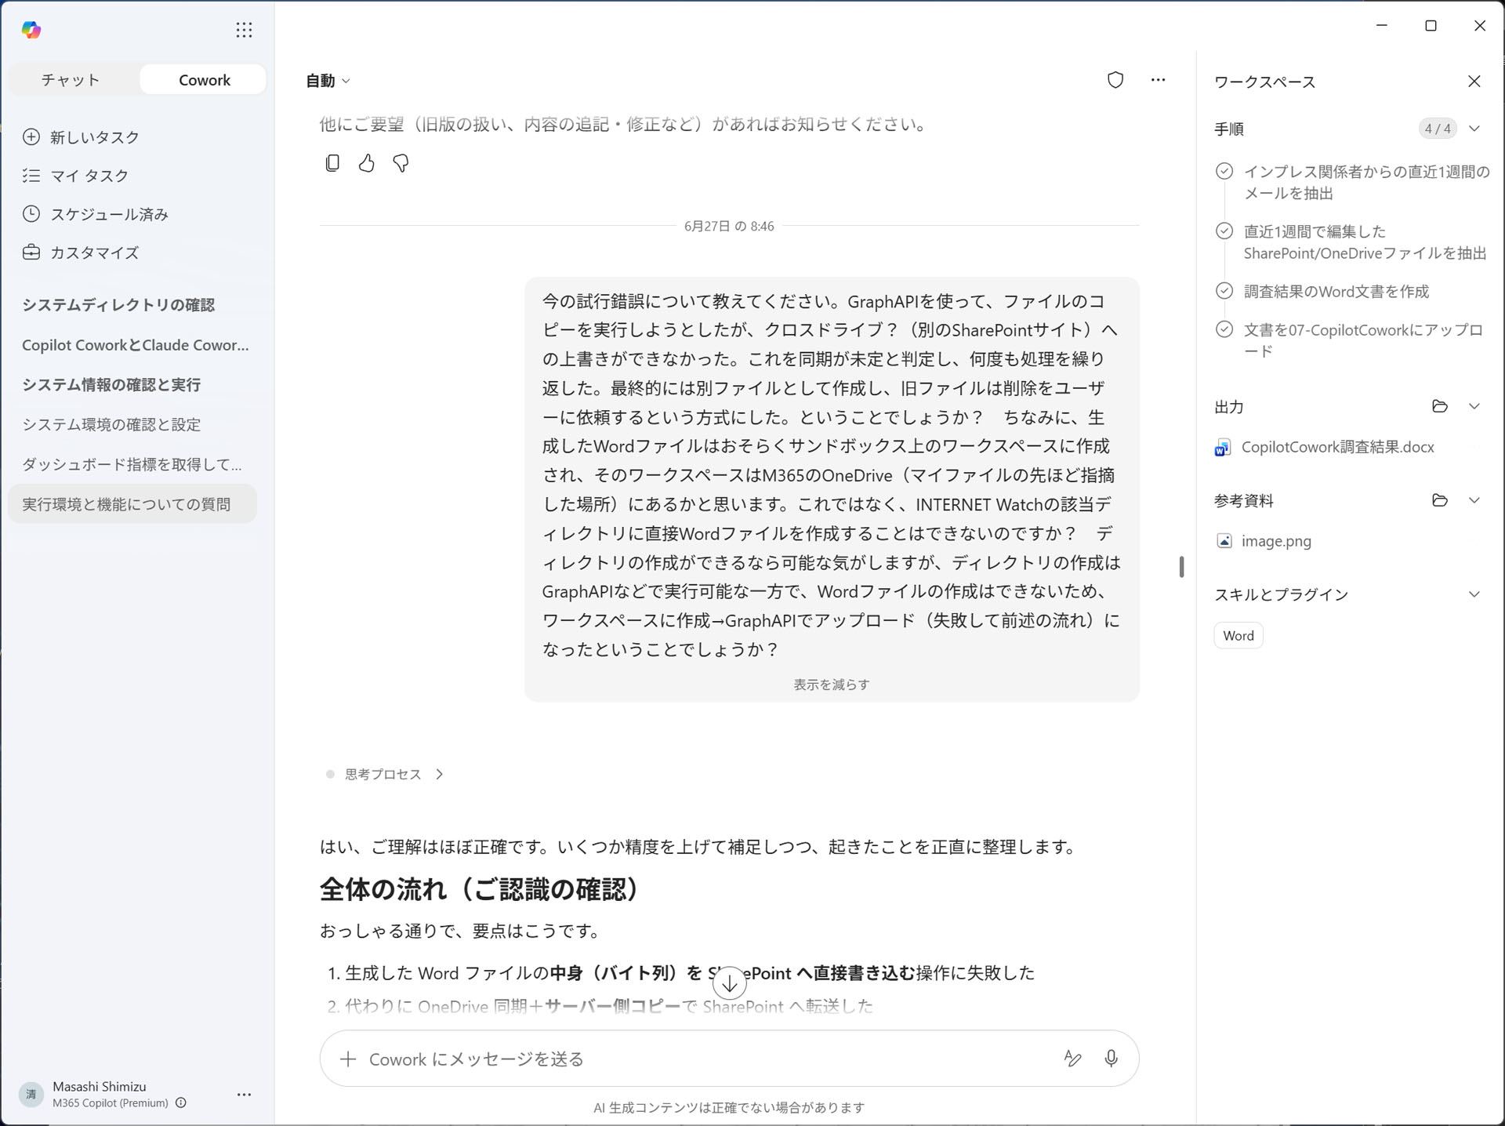Click 表示を減らす to collapse message
Screen dimensions: 1505x1126
pos(831,685)
